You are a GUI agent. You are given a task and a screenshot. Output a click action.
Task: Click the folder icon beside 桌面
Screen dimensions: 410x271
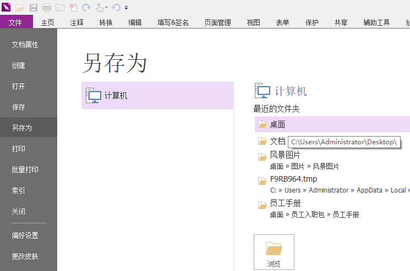(263, 124)
